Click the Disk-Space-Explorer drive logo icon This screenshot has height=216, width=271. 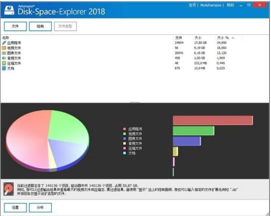(x=9, y=11)
